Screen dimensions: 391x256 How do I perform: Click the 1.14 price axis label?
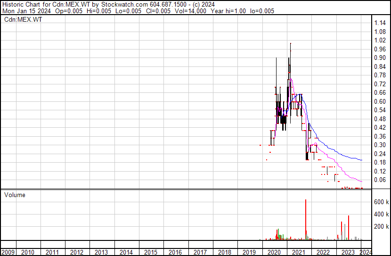click(x=380, y=23)
